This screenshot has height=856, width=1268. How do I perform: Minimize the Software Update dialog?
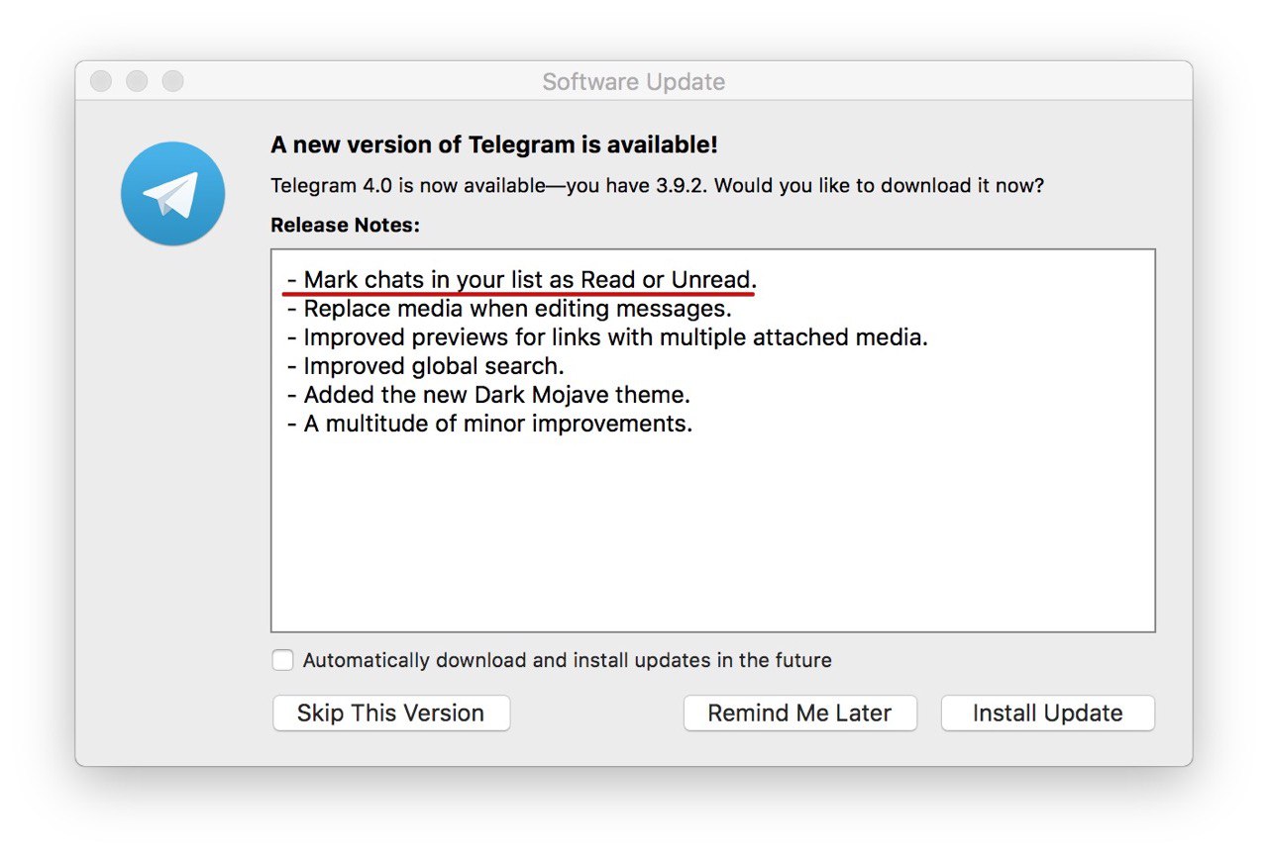137,81
